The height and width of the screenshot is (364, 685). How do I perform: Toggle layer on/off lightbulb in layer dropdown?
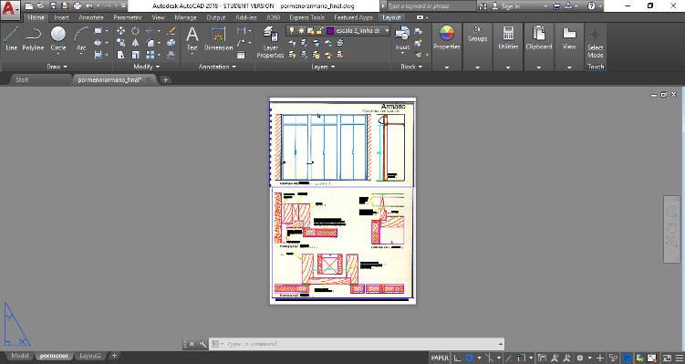(x=292, y=31)
